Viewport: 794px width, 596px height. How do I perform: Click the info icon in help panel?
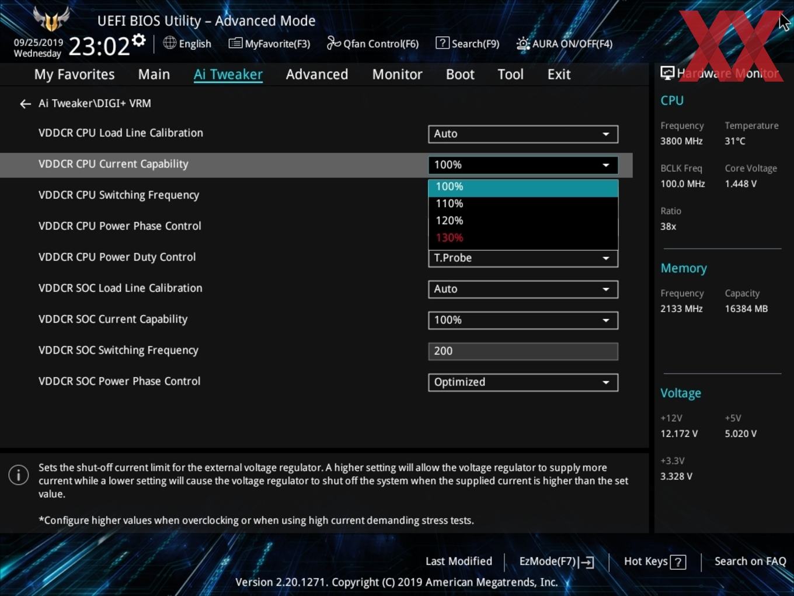[x=19, y=474]
